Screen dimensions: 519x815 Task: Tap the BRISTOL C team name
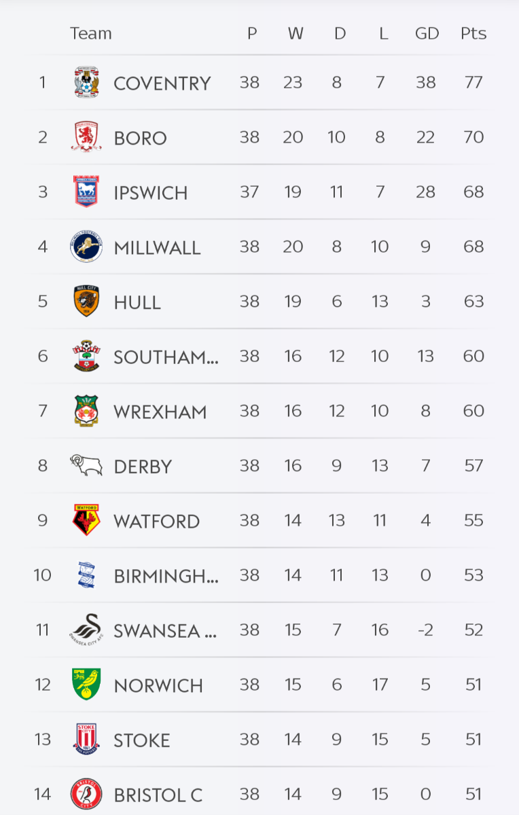coord(158,795)
